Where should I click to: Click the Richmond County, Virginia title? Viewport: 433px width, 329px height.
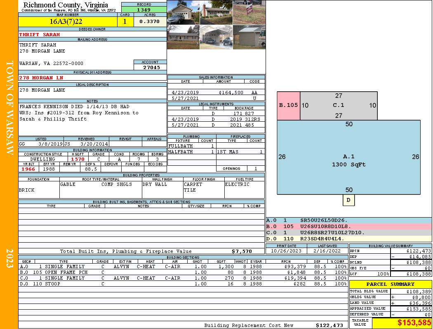pyautogui.click(x=66, y=5)
